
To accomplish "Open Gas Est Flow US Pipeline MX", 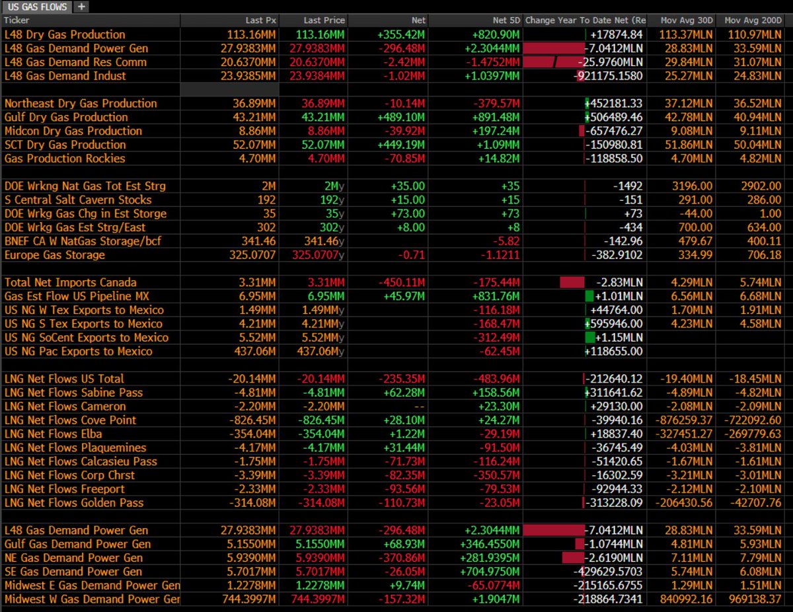I will [x=77, y=297].
